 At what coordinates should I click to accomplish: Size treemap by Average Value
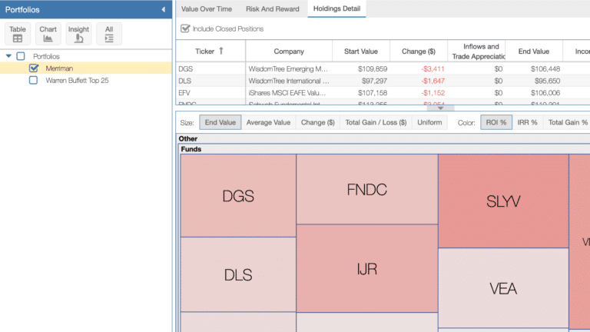[268, 122]
